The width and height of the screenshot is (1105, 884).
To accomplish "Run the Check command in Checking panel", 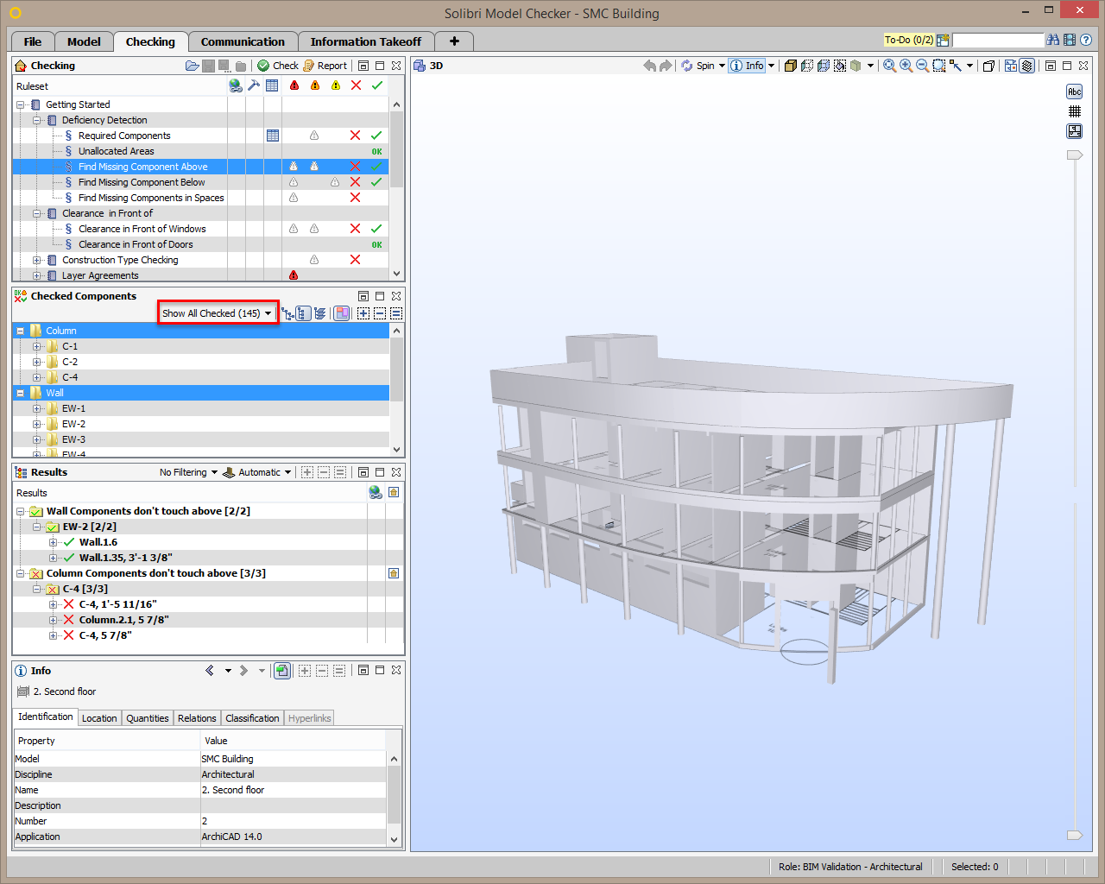I will pyautogui.click(x=278, y=65).
